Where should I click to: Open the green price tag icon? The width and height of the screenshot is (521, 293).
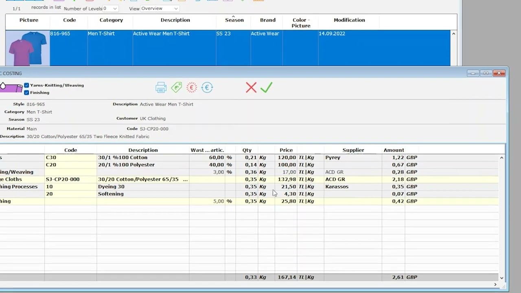[176, 87]
